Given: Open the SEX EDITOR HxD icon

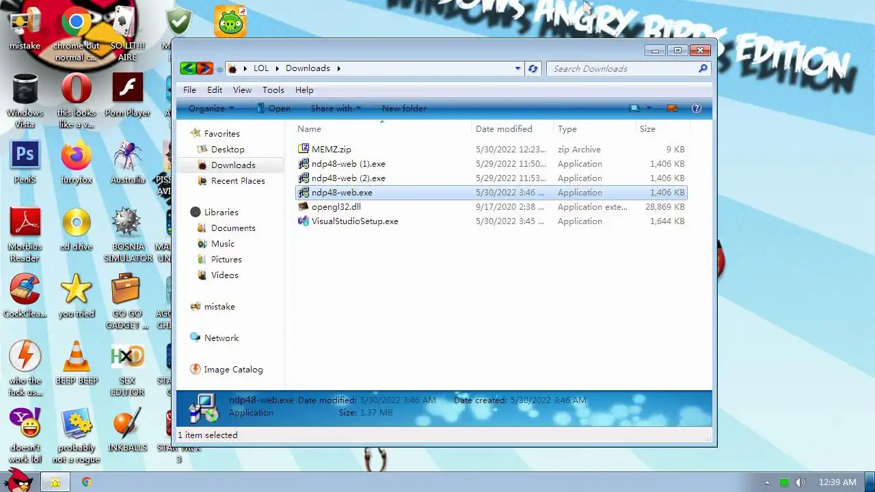Looking at the screenshot, I should [127, 368].
